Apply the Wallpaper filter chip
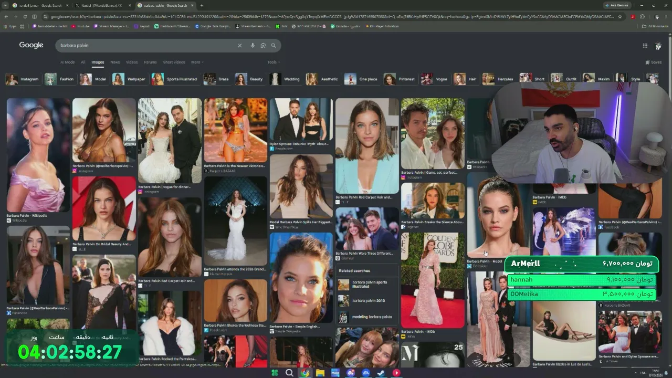The width and height of the screenshot is (672, 378). tap(130, 79)
